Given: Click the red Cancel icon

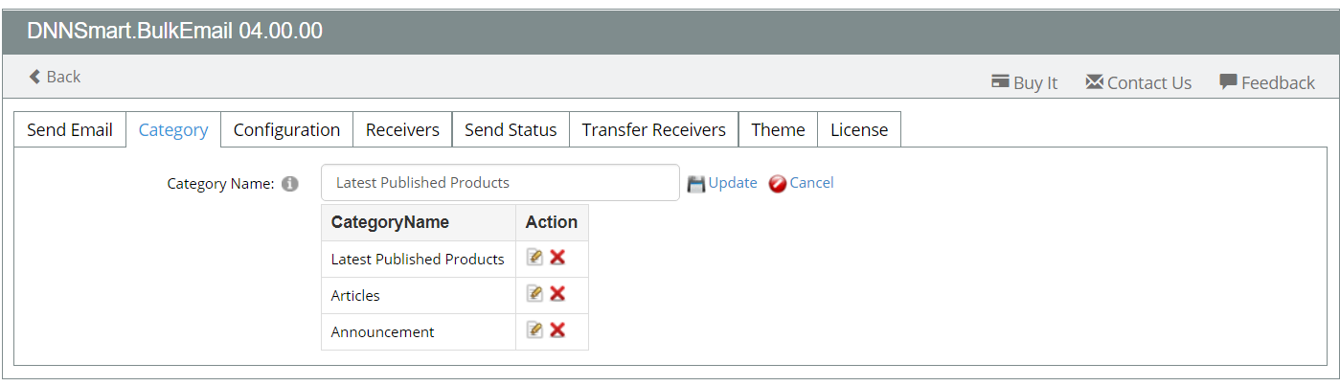Looking at the screenshot, I should point(778,183).
